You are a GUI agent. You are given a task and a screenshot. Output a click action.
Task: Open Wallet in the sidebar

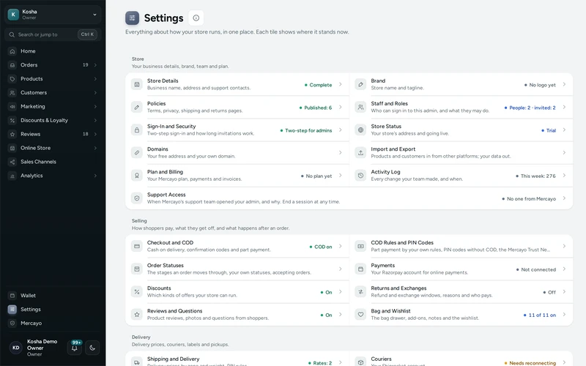(x=53, y=296)
